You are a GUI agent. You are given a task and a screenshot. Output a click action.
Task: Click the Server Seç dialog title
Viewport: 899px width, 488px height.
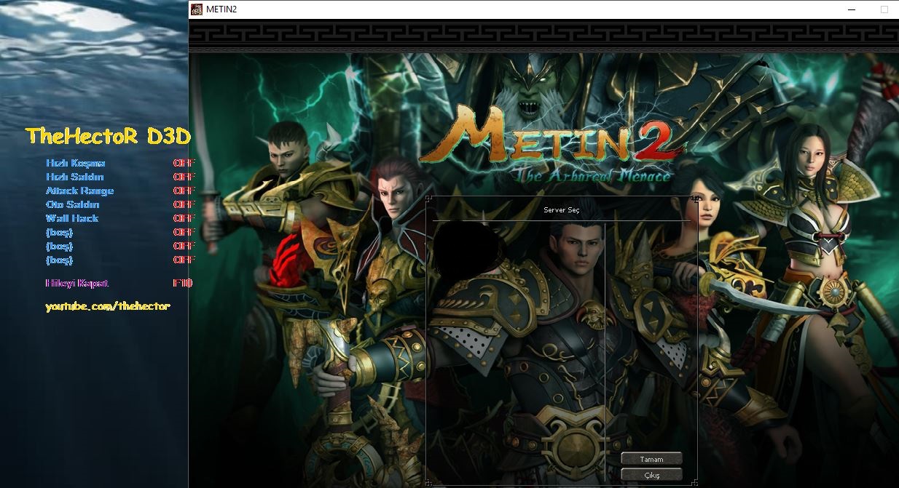[562, 209]
